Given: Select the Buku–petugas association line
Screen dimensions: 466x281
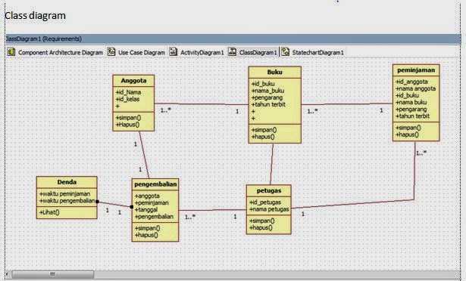Looking at the screenshot, I should tap(271, 164).
